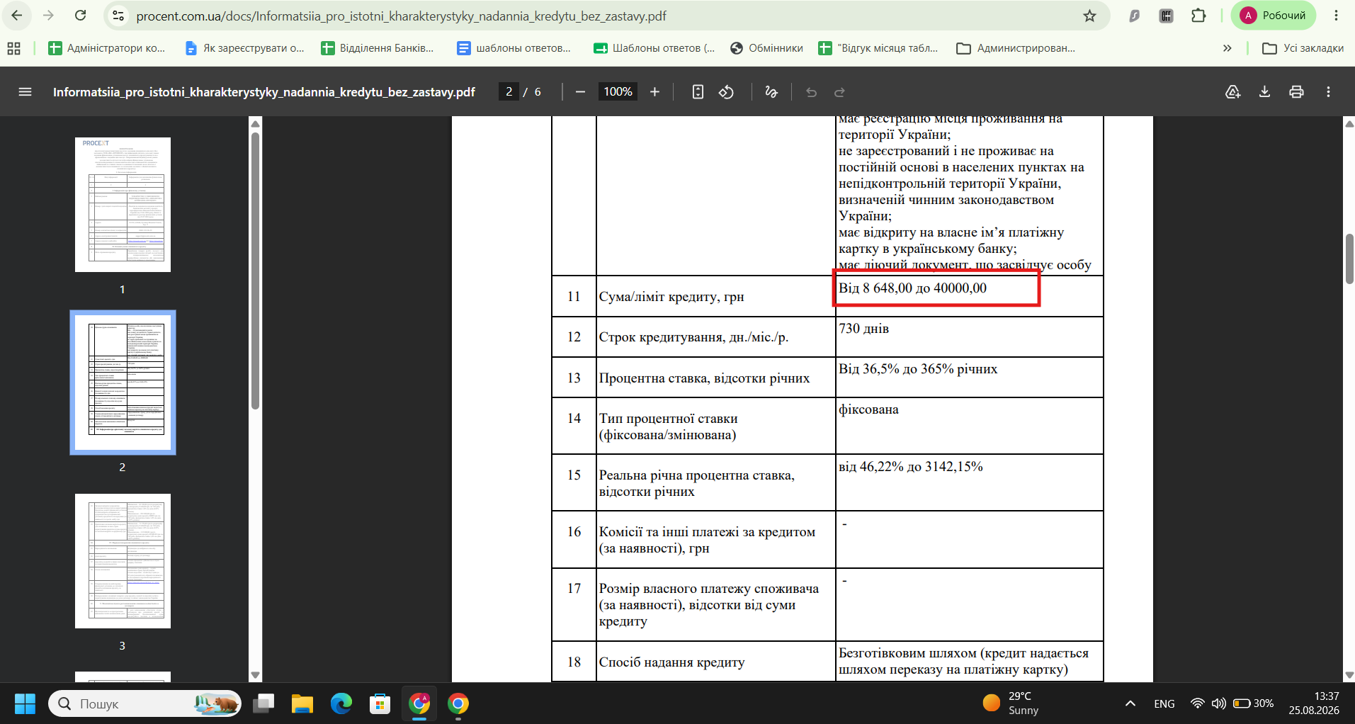The image size is (1355, 724).
Task: Open Відділення Банків... bookmark
Action: tap(378, 48)
